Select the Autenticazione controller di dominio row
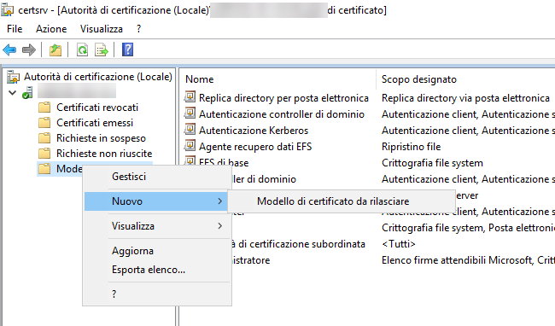555x326 pixels. [x=282, y=114]
